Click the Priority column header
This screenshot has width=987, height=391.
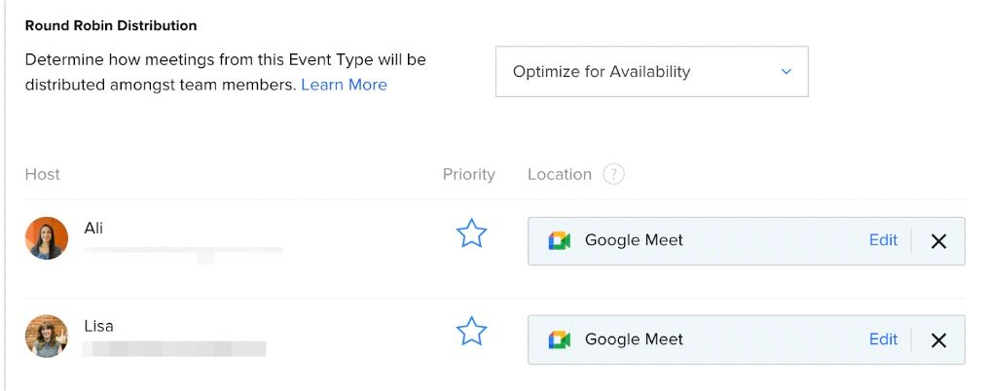[469, 174]
